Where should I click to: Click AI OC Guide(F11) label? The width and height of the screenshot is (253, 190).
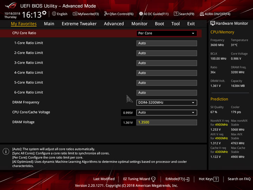(156, 14)
